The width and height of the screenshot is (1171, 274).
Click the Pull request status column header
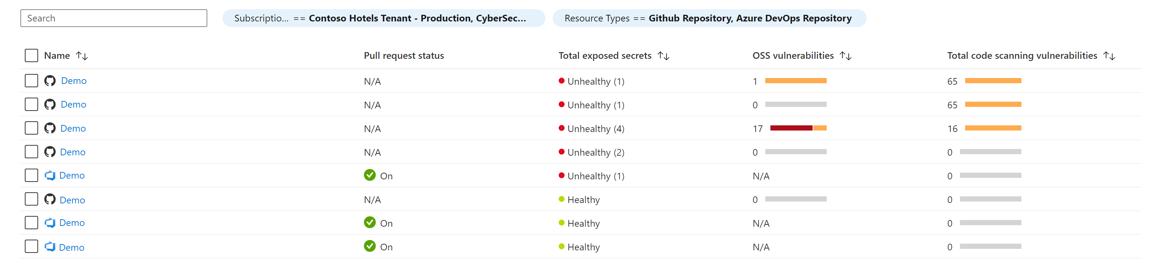[x=404, y=56]
